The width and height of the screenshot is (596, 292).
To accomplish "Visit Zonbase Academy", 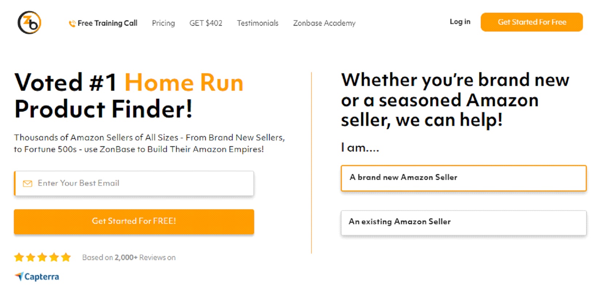I will 324,23.
